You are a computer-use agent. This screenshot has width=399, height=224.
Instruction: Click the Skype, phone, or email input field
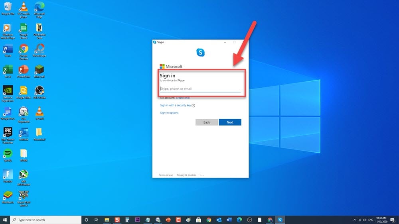click(200, 89)
